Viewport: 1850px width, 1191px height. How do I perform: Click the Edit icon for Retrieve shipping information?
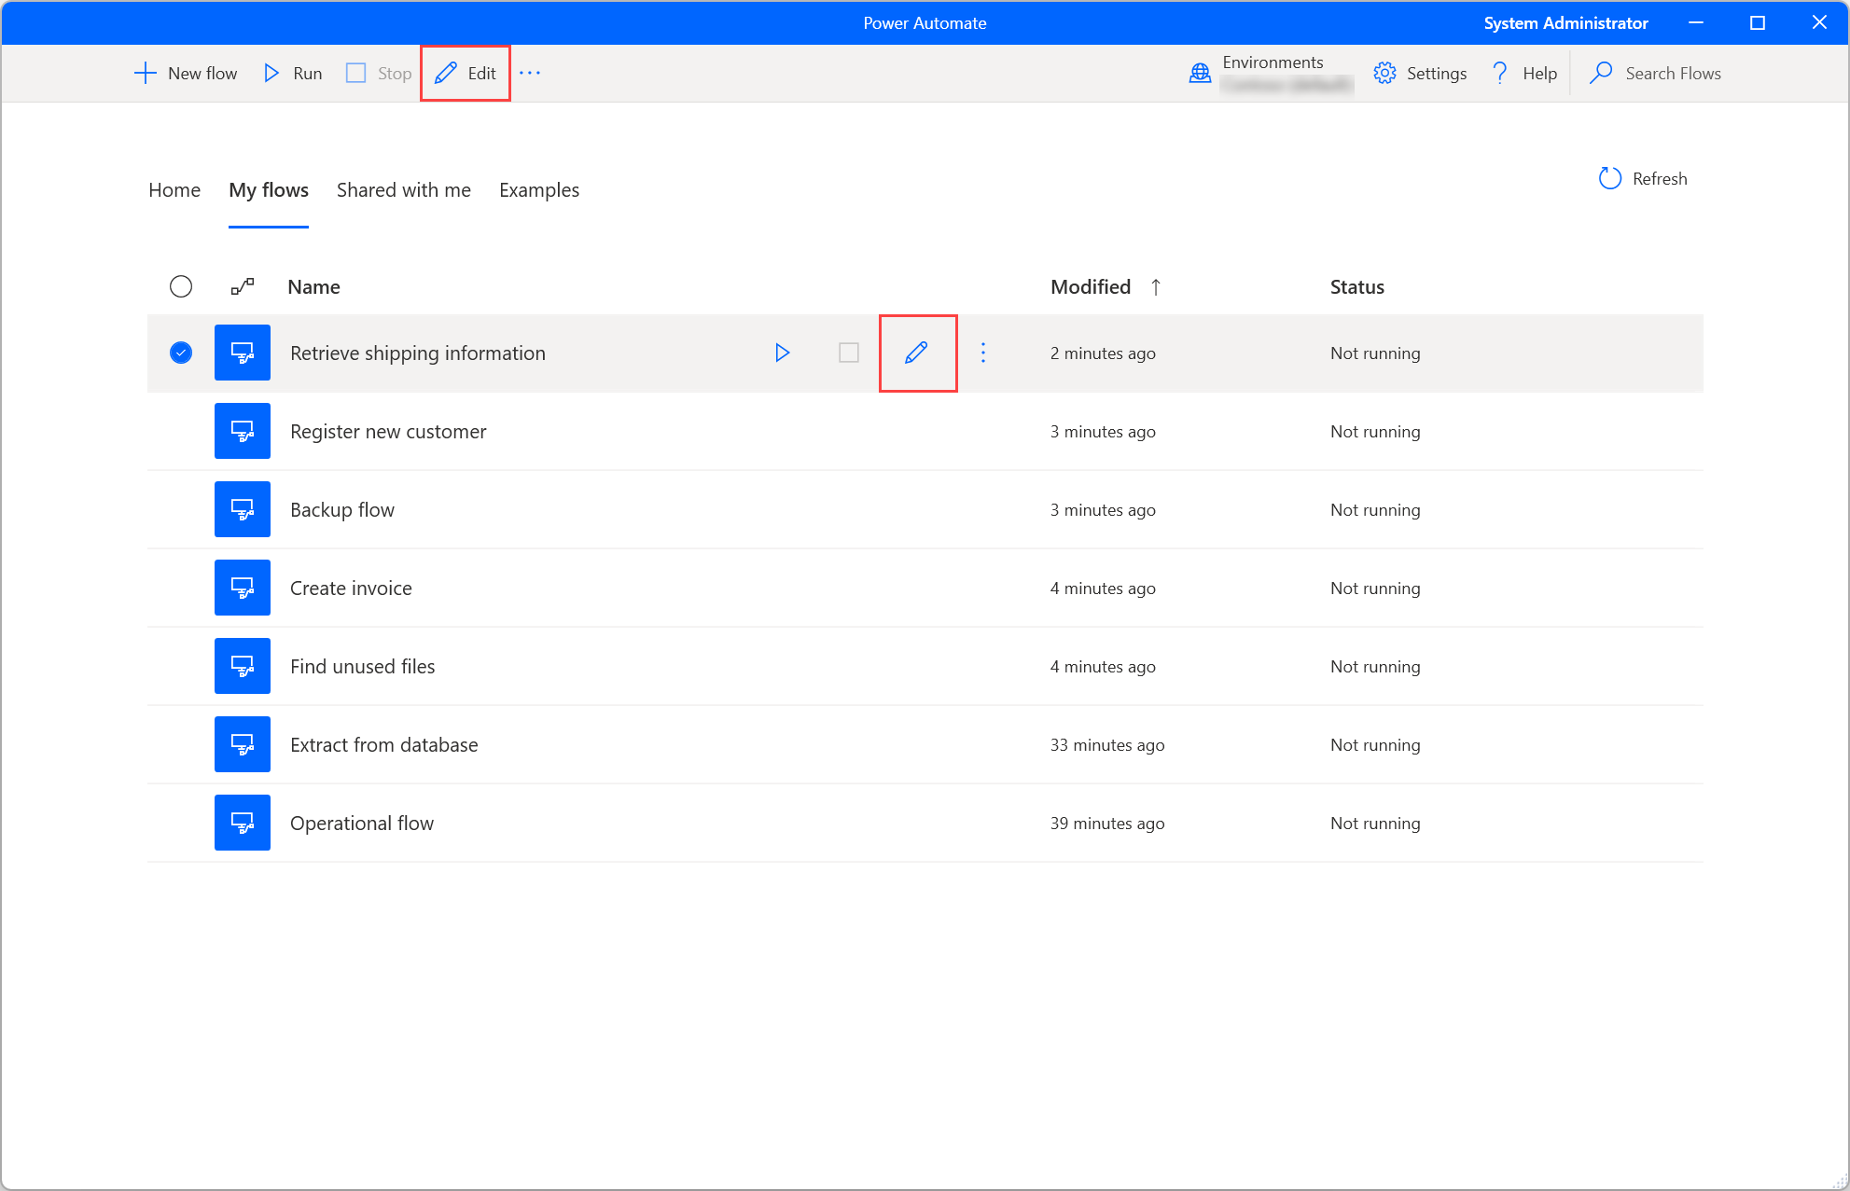point(917,353)
